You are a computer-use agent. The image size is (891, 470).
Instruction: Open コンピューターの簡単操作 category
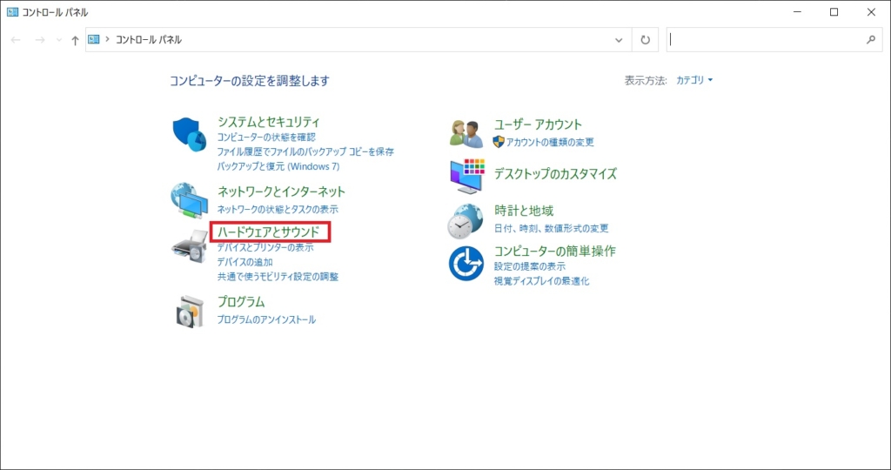click(554, 252)
